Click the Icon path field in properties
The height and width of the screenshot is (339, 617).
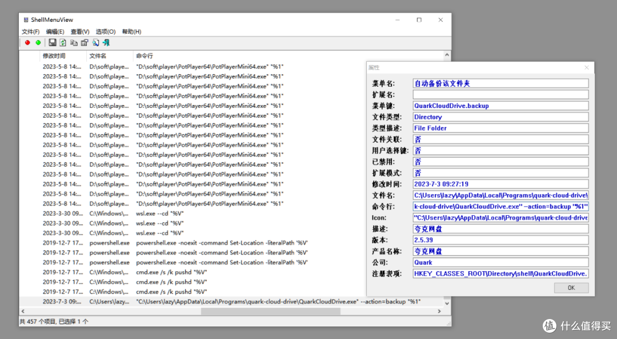(500, 218)
